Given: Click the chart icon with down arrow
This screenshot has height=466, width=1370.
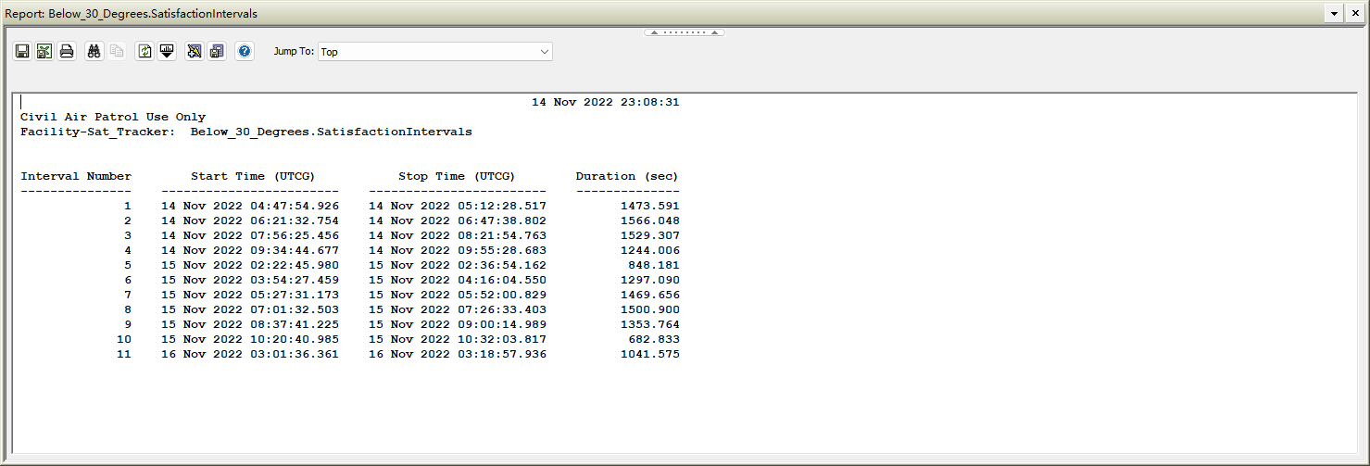Looking at the screenshot, I should pyautogui.click(x=167, y=52).
